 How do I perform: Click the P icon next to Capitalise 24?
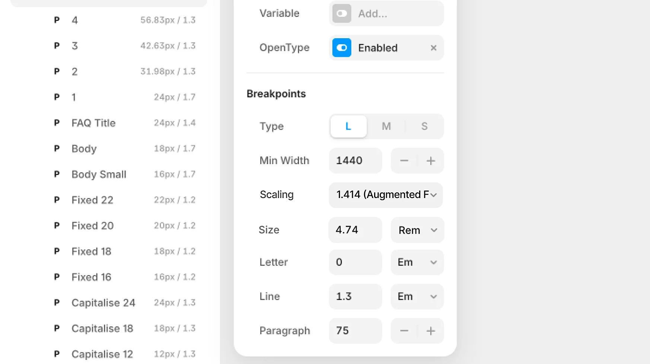click(57, 302)
